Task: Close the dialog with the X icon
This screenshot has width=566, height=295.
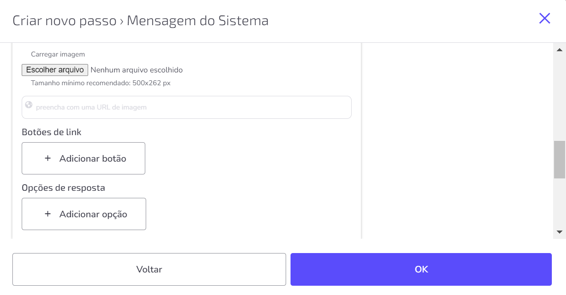Action: click(544, 18)
